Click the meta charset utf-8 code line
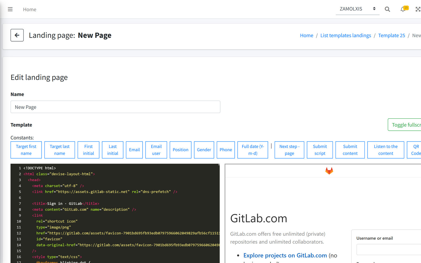Screen dimensions: 421x263 pyautogui.click(x=58, y=186)
